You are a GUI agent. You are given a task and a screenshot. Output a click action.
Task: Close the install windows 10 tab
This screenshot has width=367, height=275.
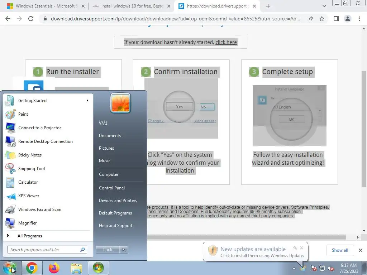[x=169, y=6]
